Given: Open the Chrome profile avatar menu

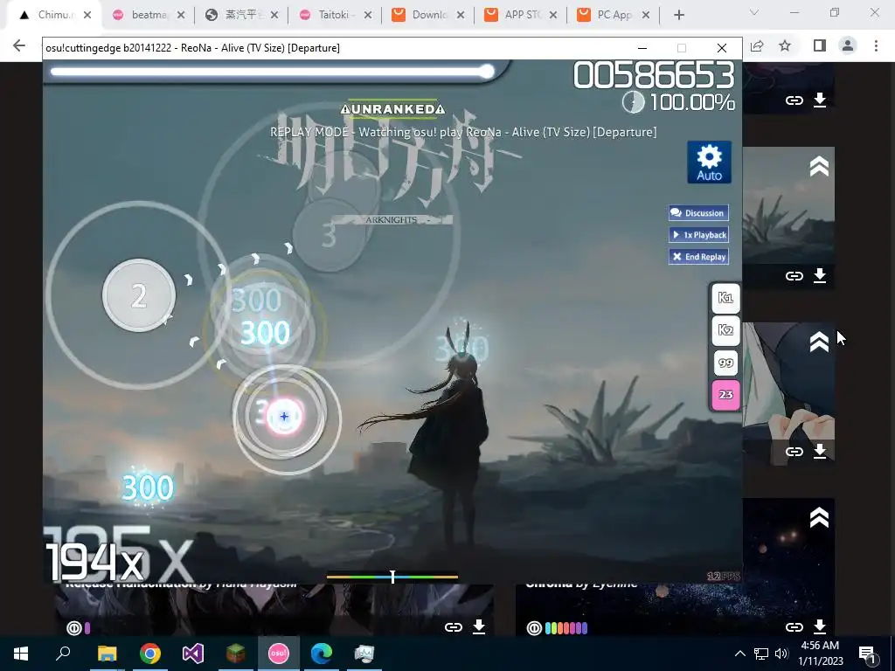Looking at the screenshot, I should click(848, 45).
